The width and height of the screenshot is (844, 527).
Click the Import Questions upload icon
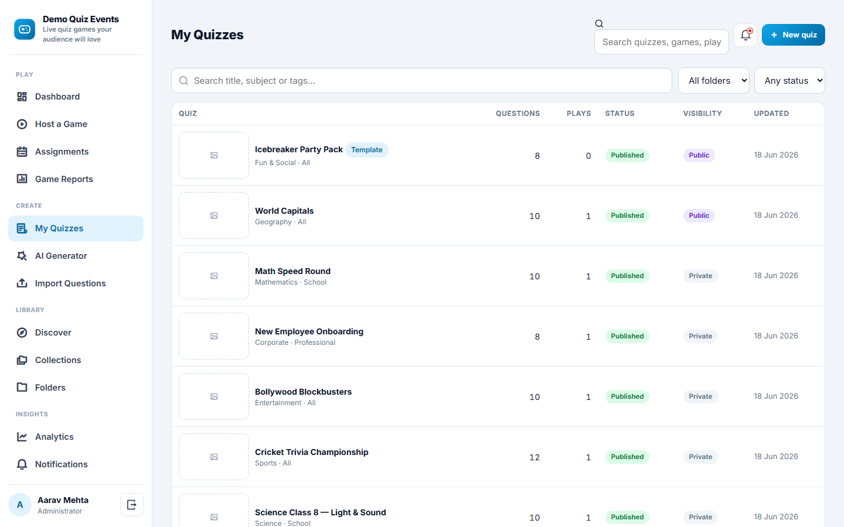22,283
